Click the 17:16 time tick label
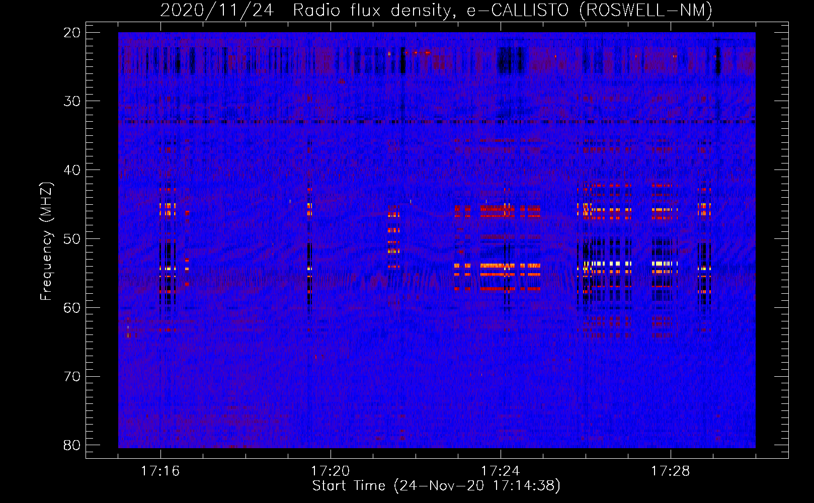 tap(160, 471)
